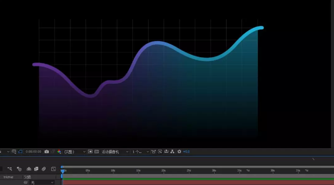334x185 pixels.
Task: Click the 父级 parent column header
Action: point(27,177)
